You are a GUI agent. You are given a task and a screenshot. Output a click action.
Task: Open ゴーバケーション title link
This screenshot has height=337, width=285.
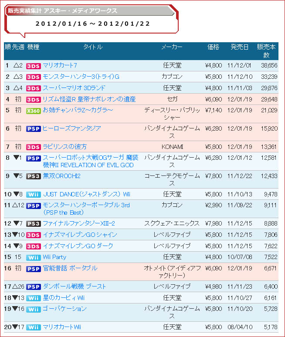[x=64, y=309]
